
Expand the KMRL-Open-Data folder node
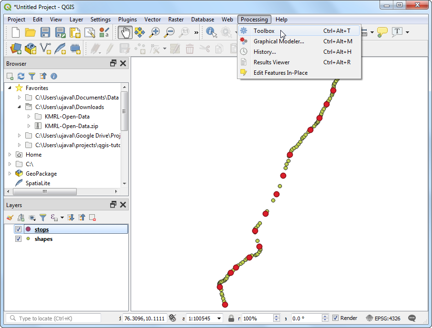pos(29,117)
